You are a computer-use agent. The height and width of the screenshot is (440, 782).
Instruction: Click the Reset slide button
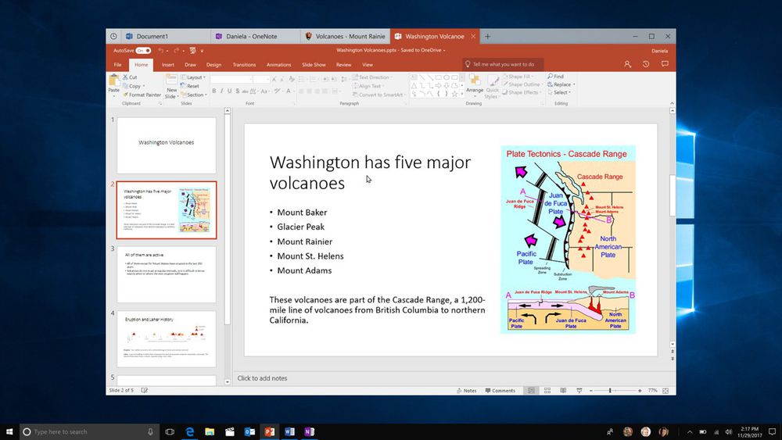192,86
